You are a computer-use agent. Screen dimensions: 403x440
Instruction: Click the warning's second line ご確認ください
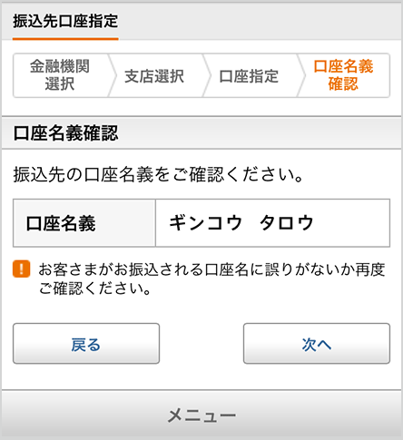(94, 288)
